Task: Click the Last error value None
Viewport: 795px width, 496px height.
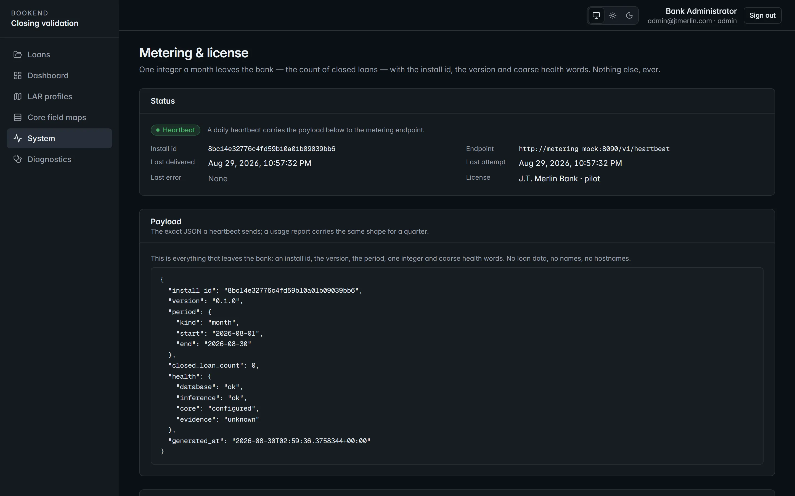Action: coord(218,179)
